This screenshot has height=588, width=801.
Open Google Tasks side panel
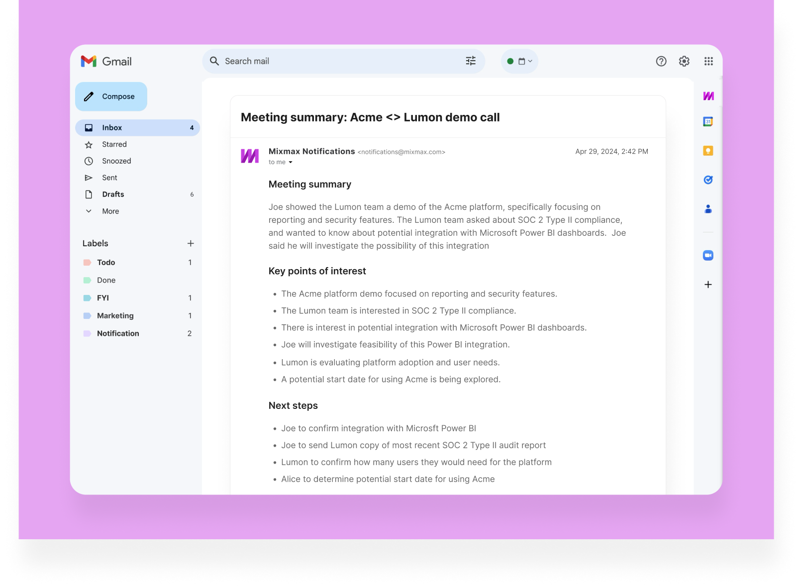(708, 180)
